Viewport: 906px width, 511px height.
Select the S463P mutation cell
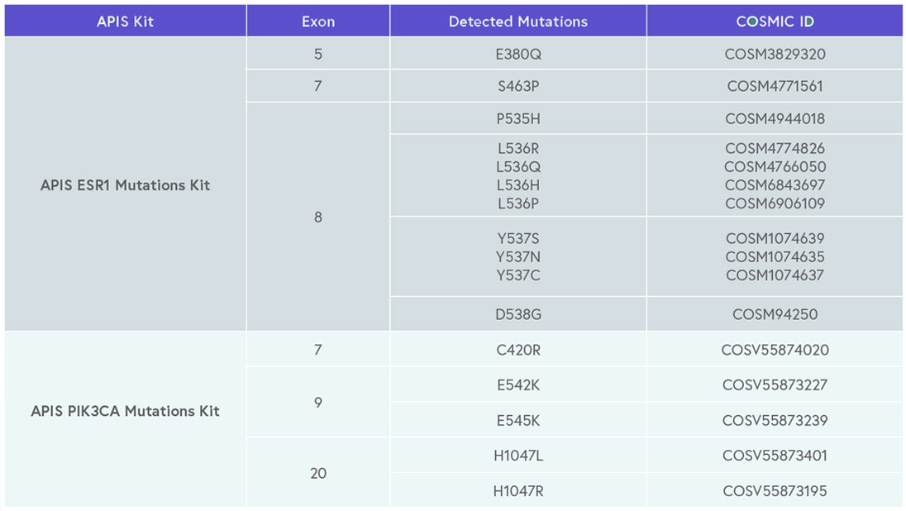(x=518, y=86)
